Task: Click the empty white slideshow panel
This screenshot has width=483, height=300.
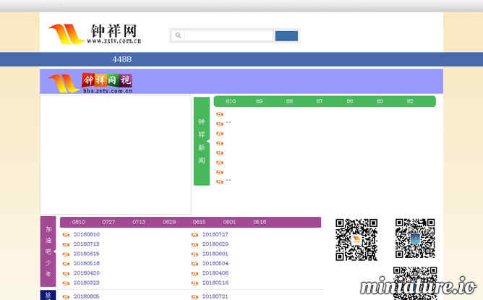Action: tap(116, 154)
